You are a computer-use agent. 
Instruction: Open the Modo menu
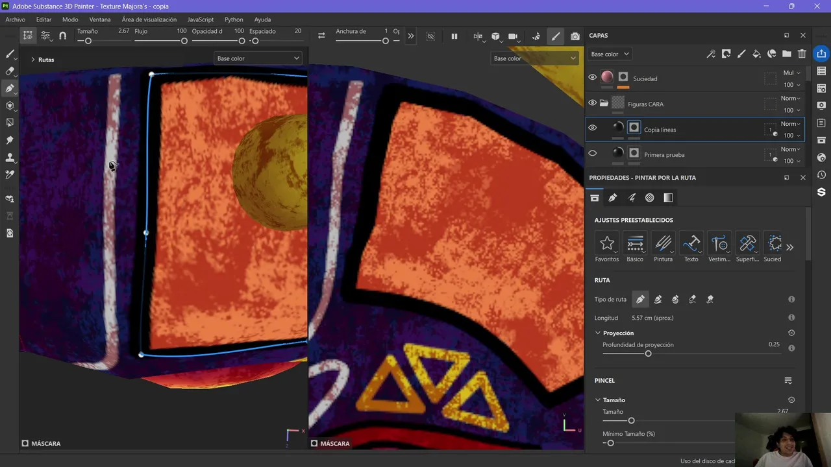point(70,19)
